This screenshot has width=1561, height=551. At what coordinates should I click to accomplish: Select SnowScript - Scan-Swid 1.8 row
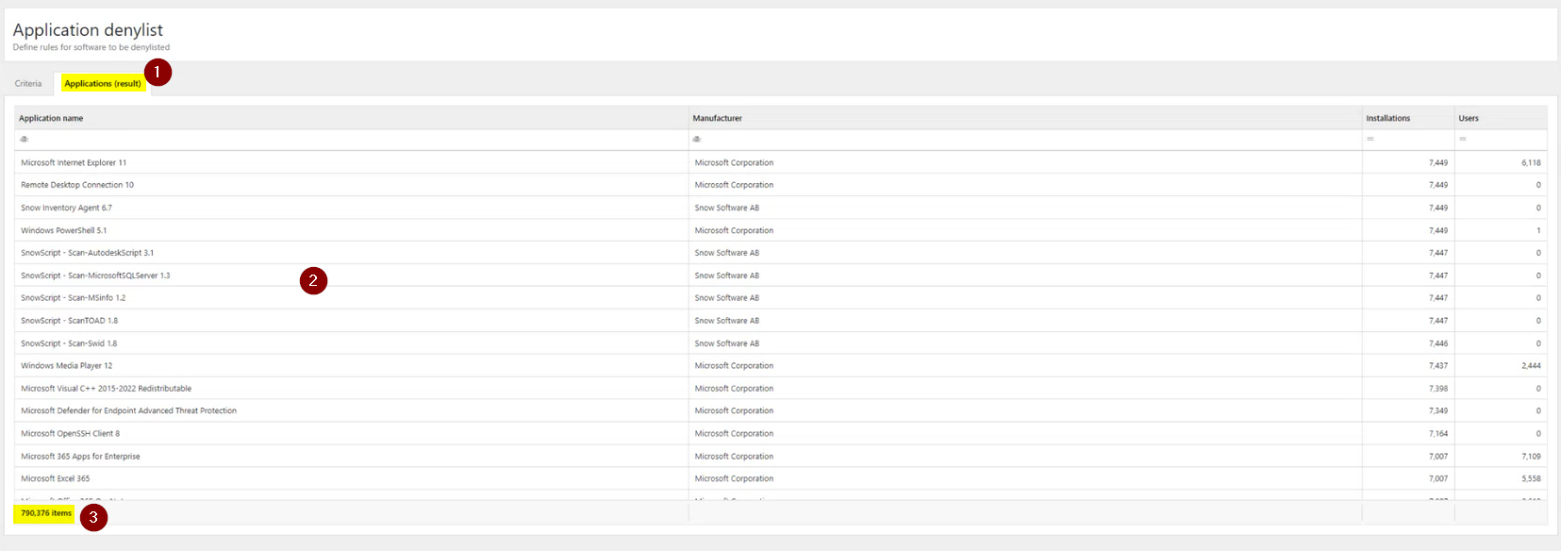tap(781, 343)
